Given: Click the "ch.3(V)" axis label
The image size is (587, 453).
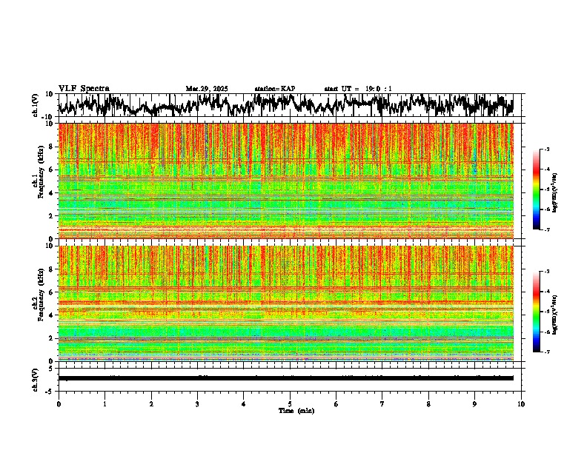Looking at the screenshot, I should coord(36,380).
